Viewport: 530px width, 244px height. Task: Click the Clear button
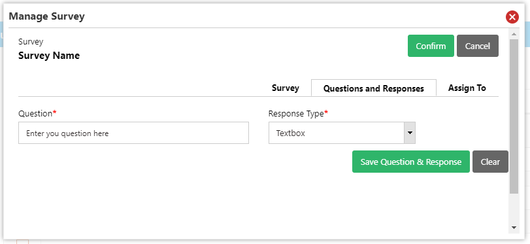(490, 162)
